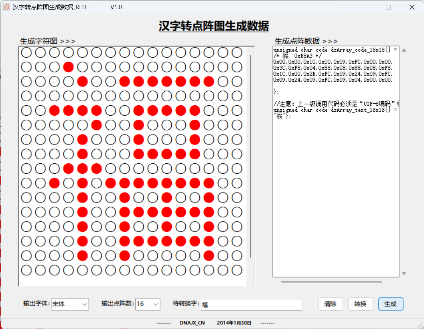Click the 汉字转点阵图生成数据 heading

point(214,26)
